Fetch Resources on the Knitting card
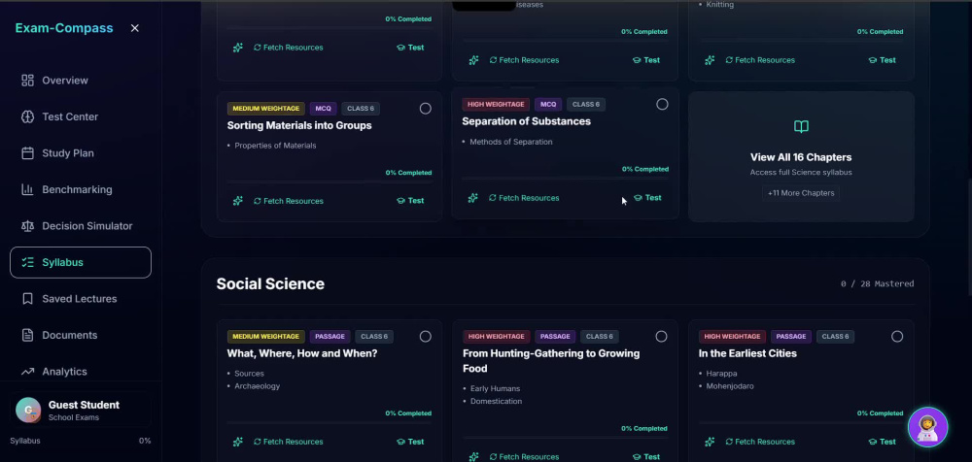 tap(760, 60)
